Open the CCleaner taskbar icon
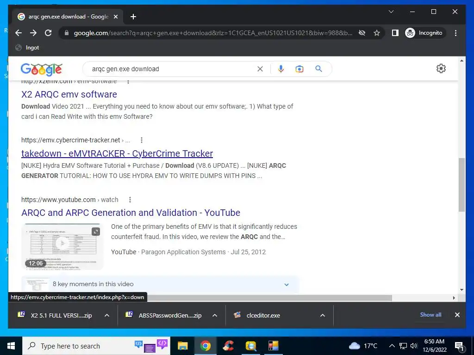 [x=228, y=346]
